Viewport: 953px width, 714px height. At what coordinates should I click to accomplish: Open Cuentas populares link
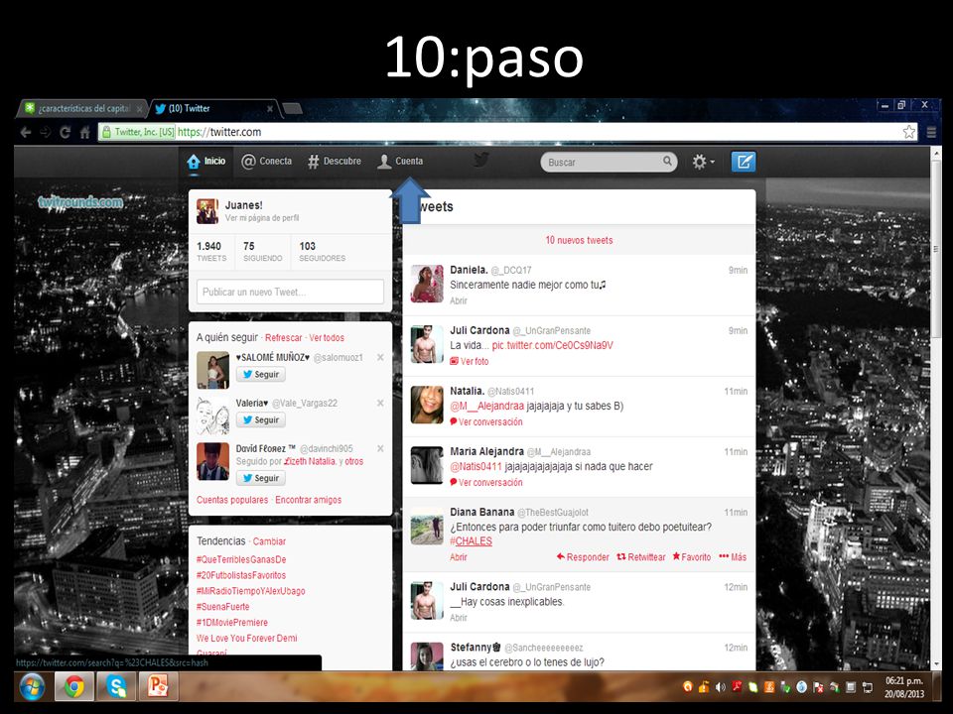pos(232,500)
